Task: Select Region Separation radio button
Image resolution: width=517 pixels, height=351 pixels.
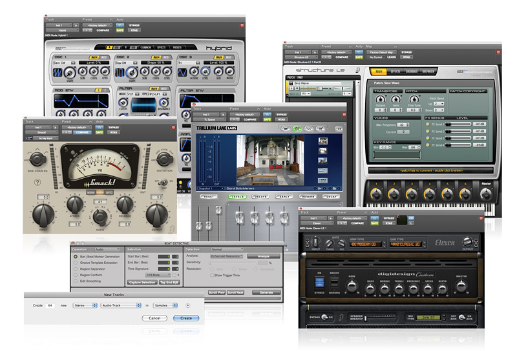Action: tap(76, 268)
